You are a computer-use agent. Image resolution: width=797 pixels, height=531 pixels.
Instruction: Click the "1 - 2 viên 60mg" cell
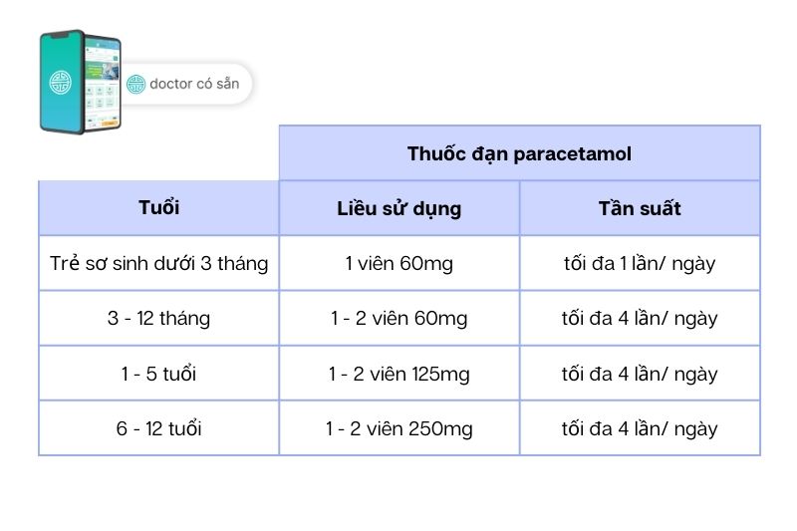(x=398, y=319)
